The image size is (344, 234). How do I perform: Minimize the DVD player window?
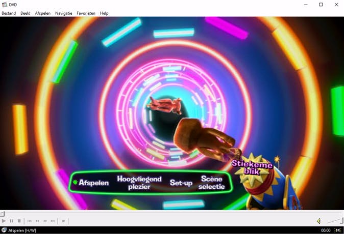pos(306,5)
